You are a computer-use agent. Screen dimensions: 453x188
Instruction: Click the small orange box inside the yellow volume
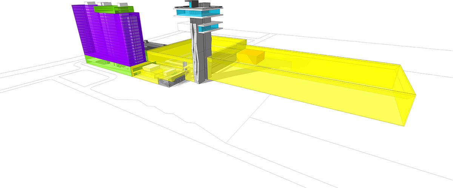pos(250,56)
